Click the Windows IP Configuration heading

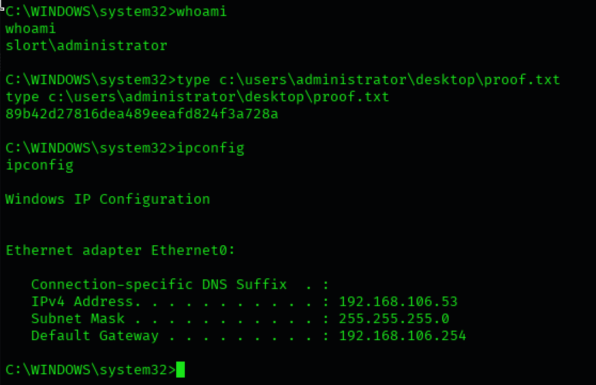click(107, 199)
